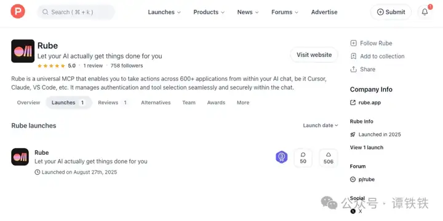This screenshot has width=443, height=221.
Task: Click the share arrow icon
Action: (x=353, y=69)
